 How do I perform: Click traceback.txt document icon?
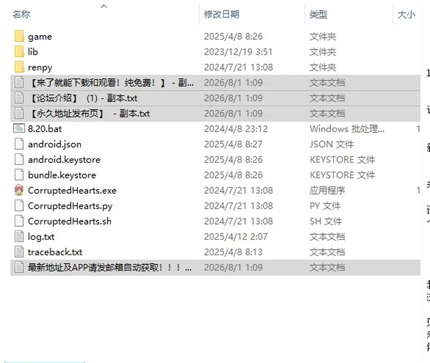[x=19, y=252]
